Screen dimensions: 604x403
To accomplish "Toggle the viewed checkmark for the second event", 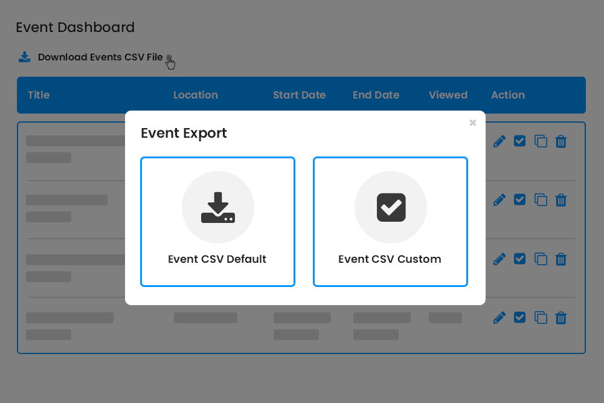I will [519, 199].
